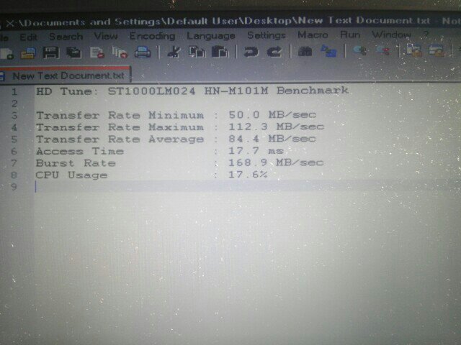The width and height of the screenshot is (461, 345).
Task: Click the 'Burst Rate' label
Action: coord(76,163)
